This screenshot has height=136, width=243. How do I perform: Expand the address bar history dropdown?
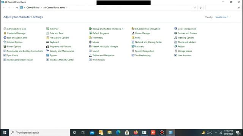194,8
